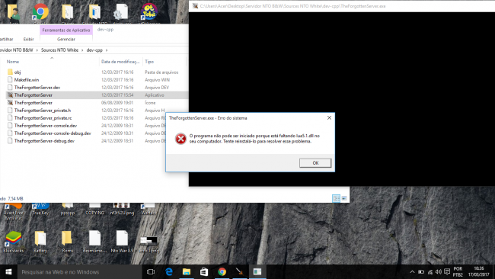This screenshot has width=495, height=279.
Task: Open Task View from the taskbar
Action: (151, 271)
